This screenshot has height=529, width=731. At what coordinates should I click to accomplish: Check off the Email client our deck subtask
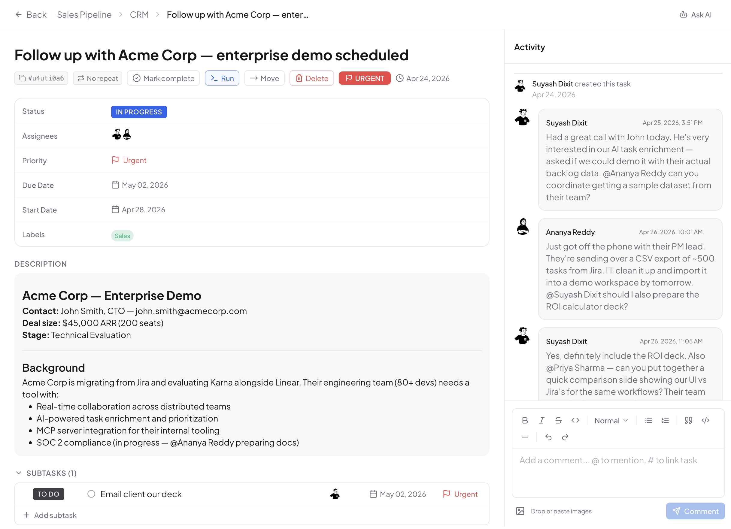[x=91, y=494]
